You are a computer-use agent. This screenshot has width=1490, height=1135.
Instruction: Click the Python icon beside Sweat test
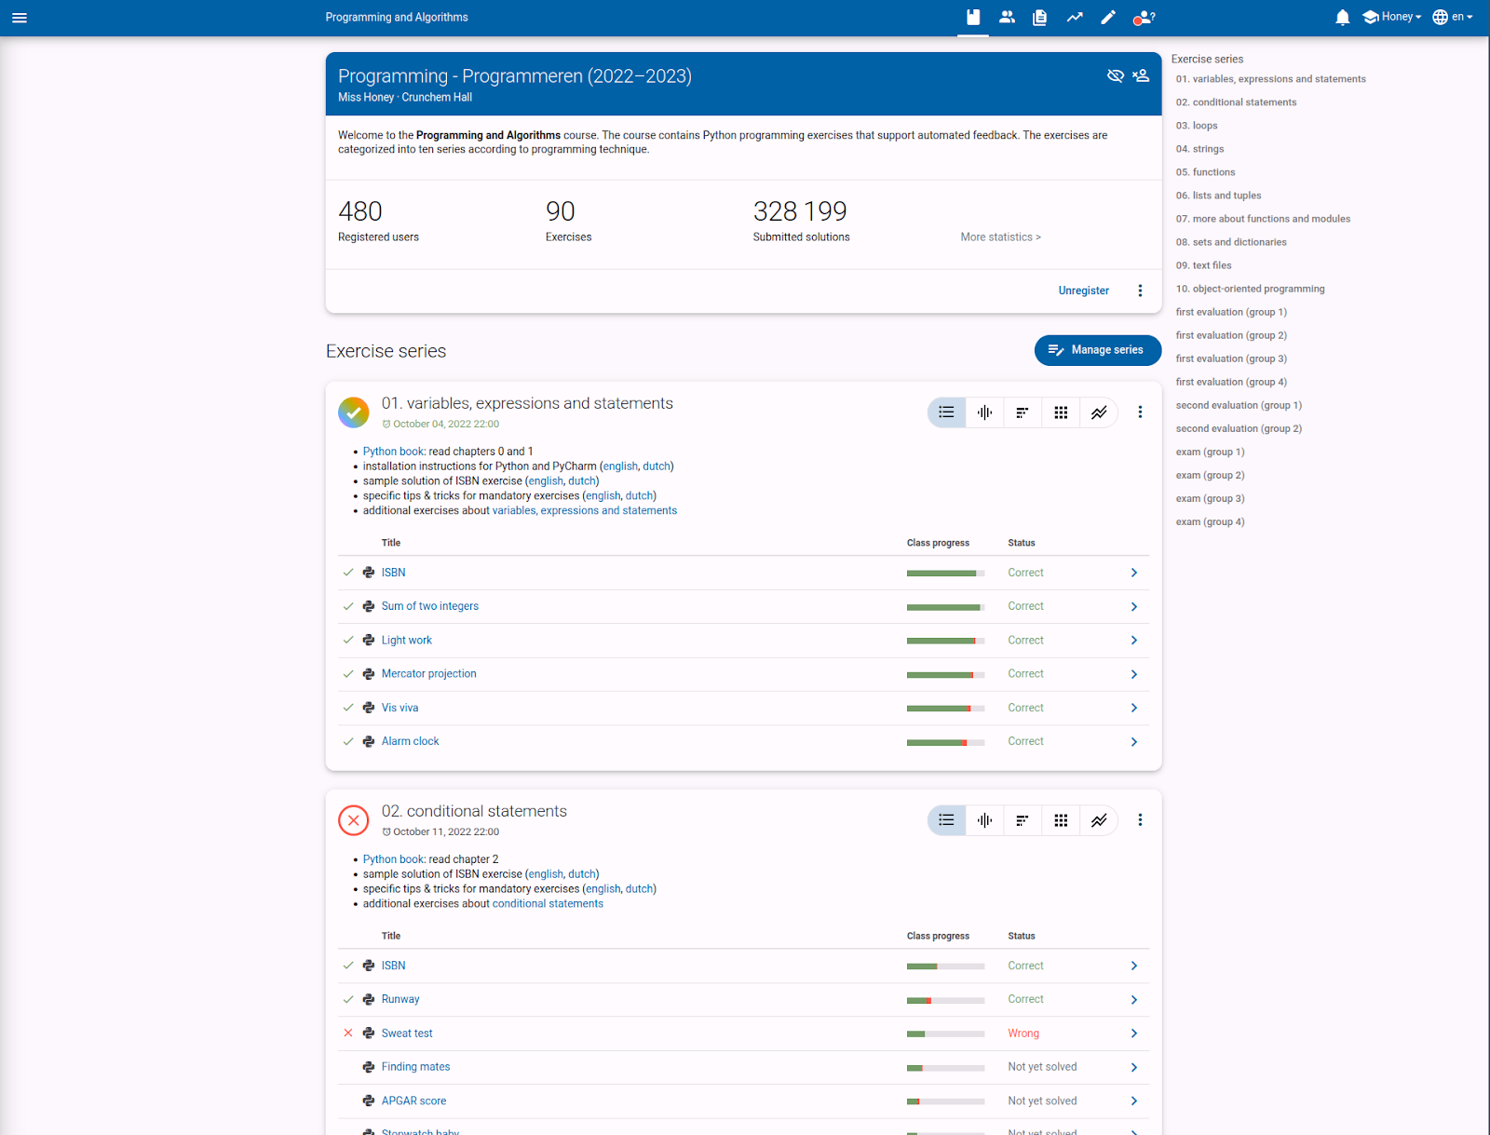click(x=369, y=1034)
